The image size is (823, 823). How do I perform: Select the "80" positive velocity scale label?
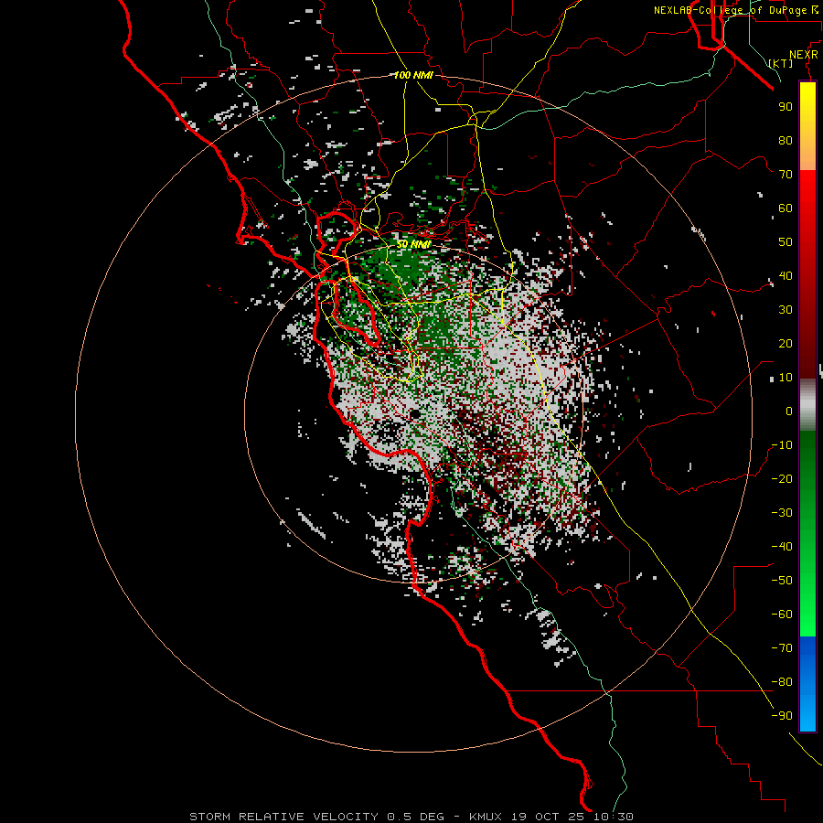click(786, 141)
